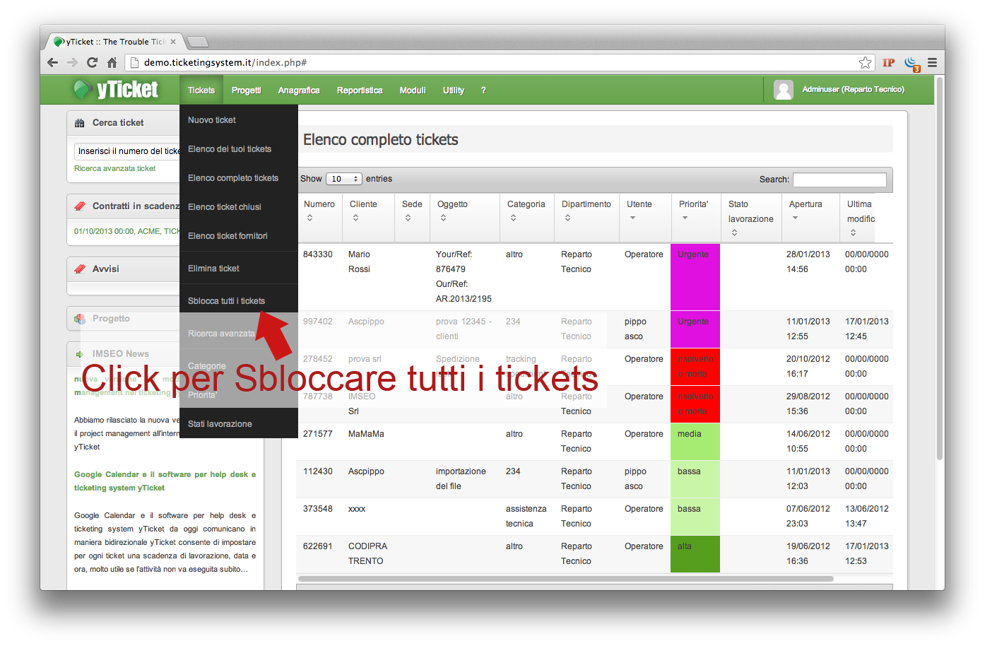Sort the table by the Apertura column
This screenshot has width=985, height=646.
tap(805, 211)
